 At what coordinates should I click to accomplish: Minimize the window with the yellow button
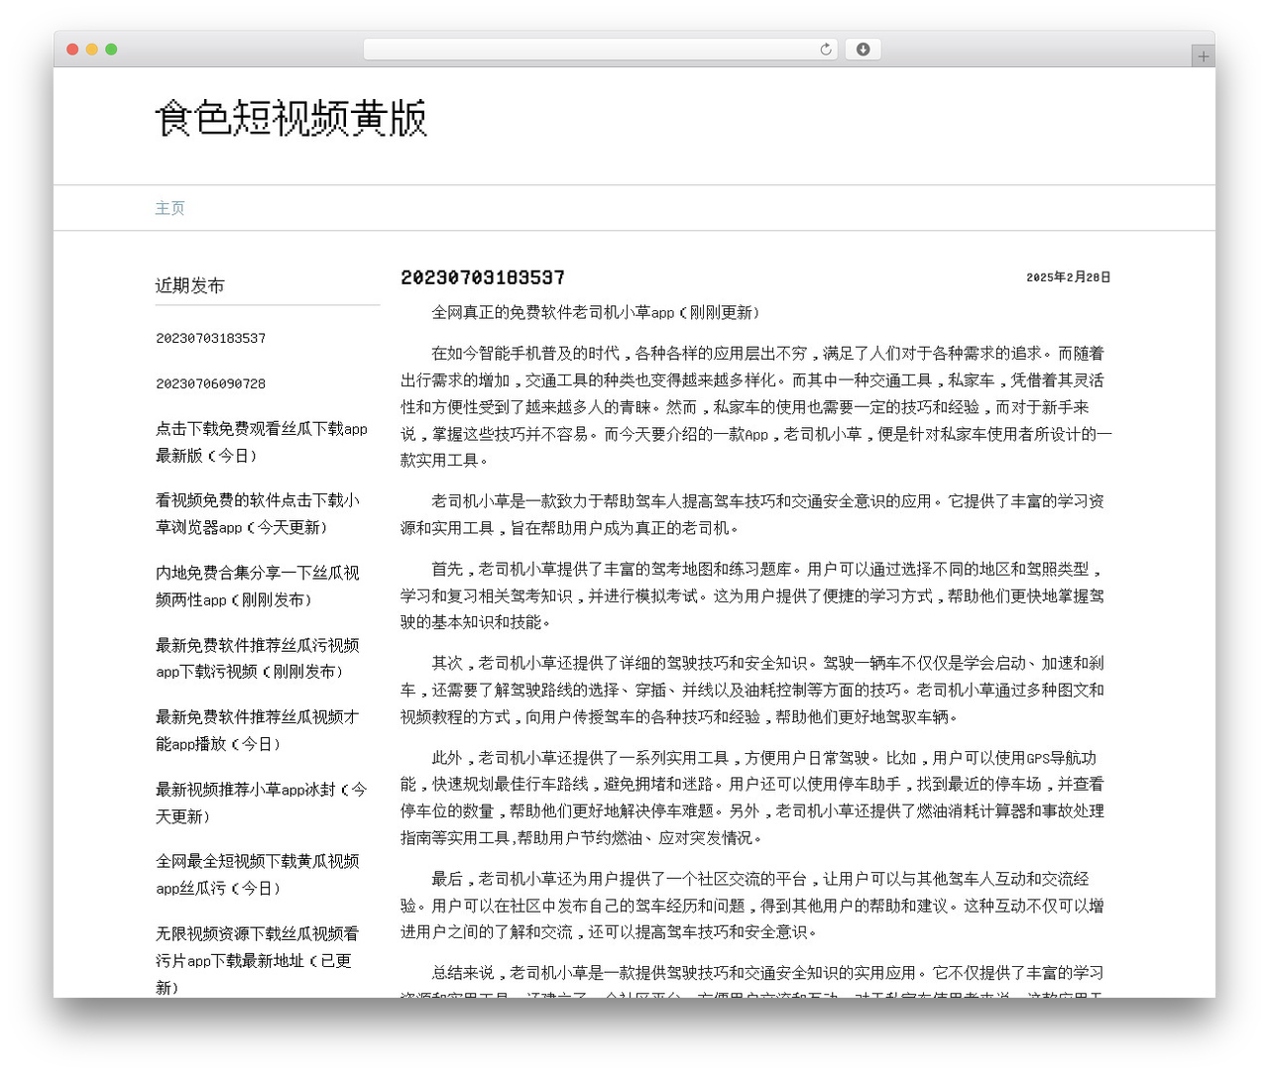[92, 50]
